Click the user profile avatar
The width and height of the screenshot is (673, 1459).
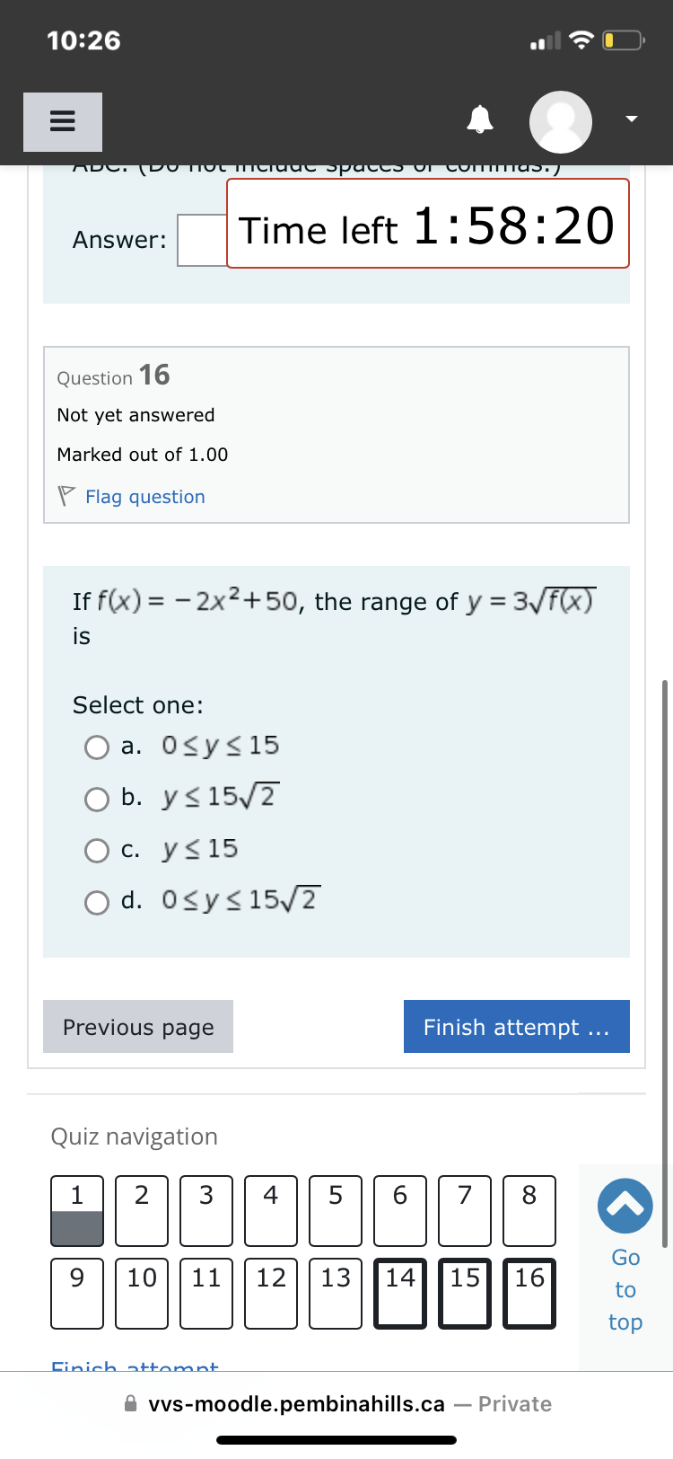[x=560, y=121]
